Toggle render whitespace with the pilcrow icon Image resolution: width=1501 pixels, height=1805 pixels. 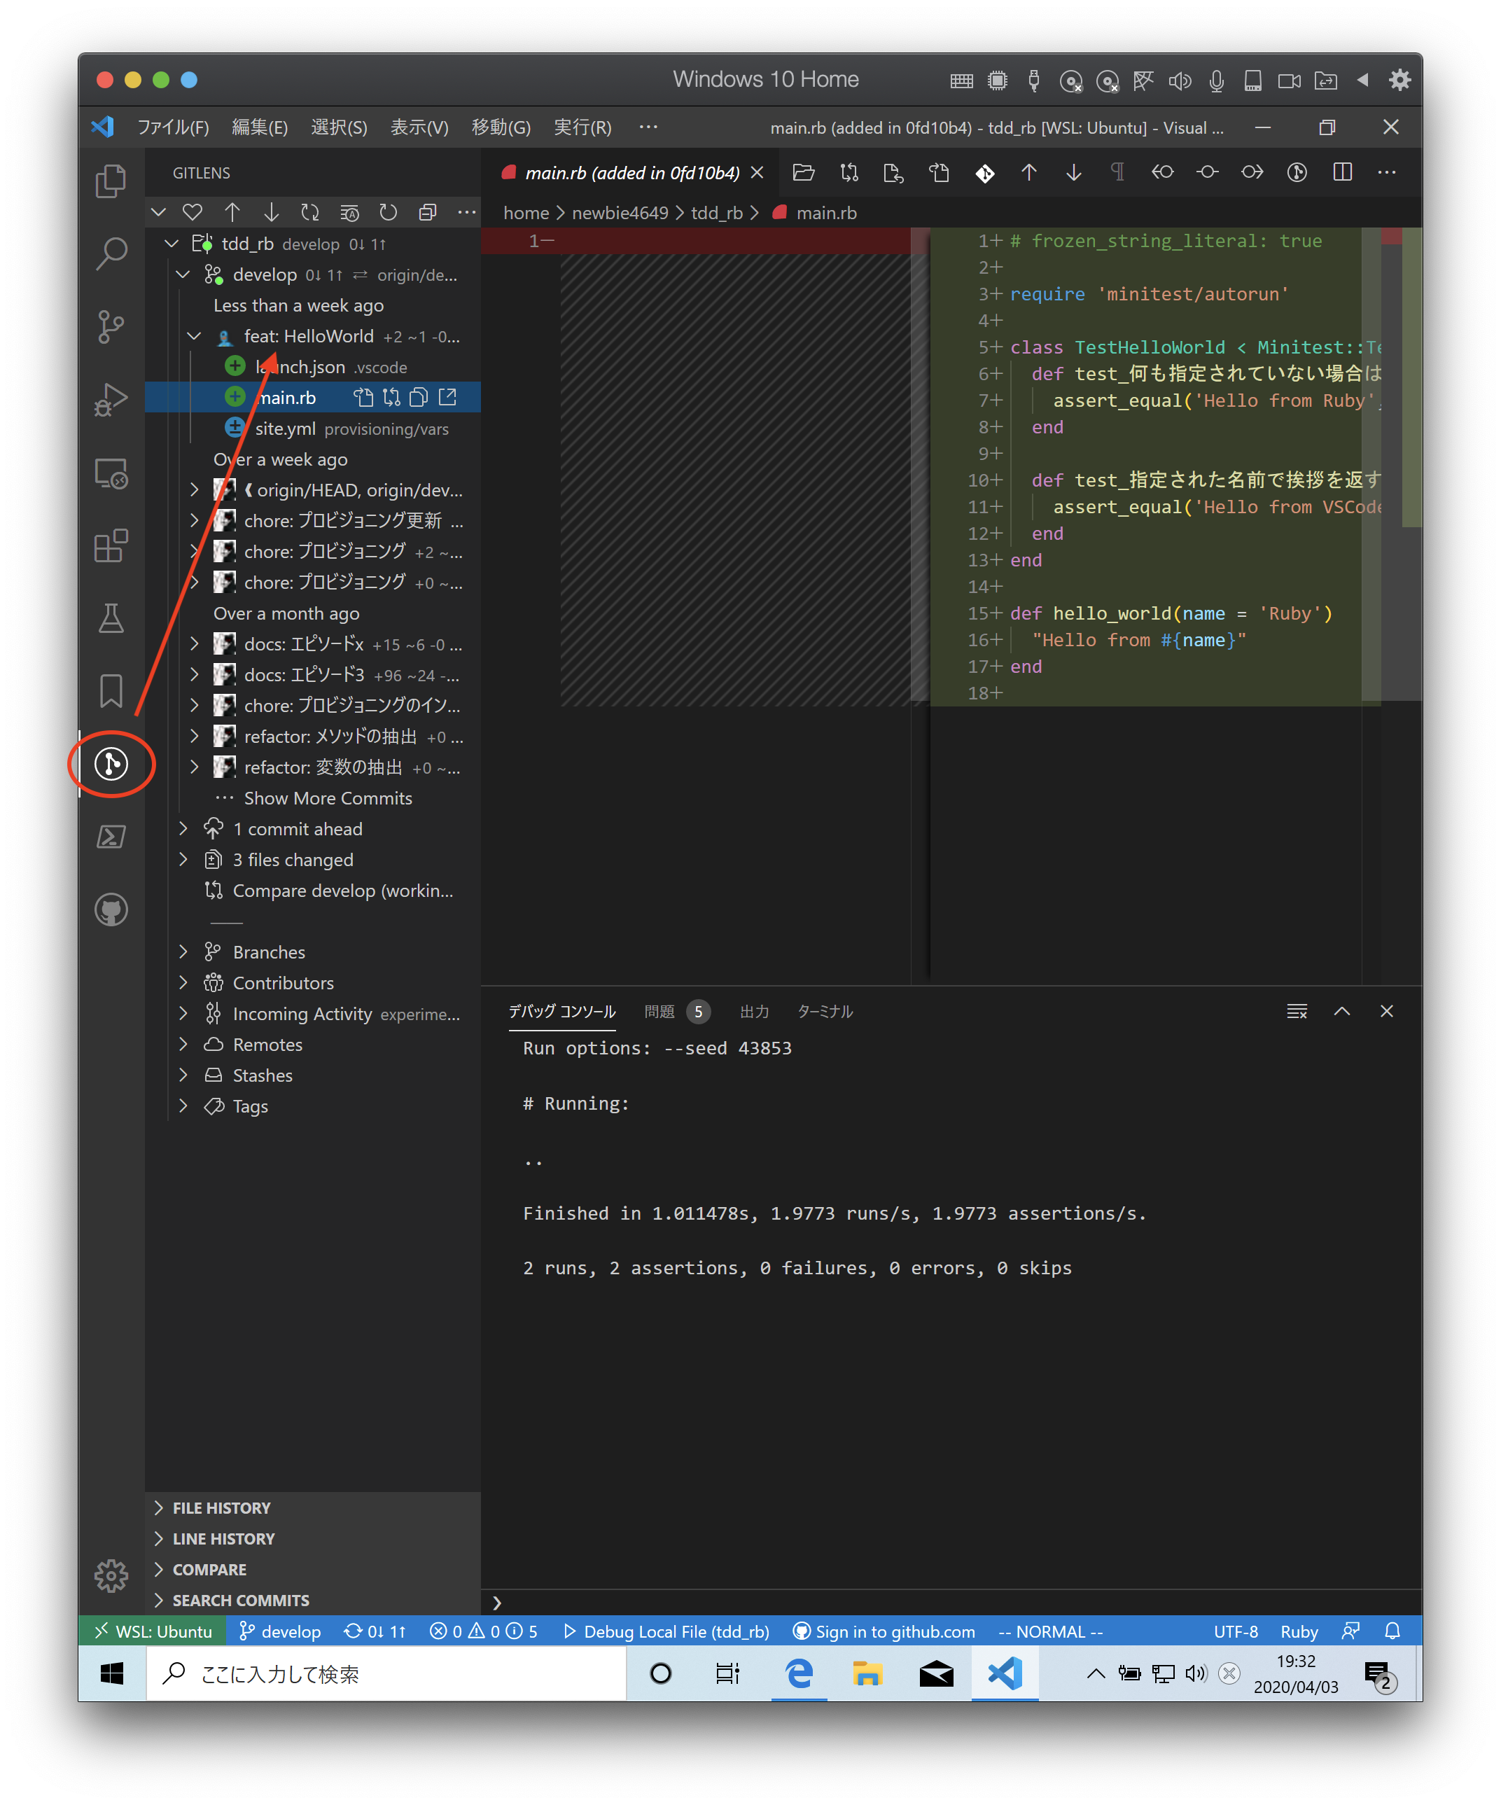pyautogui.click(x=1117, y=172)
